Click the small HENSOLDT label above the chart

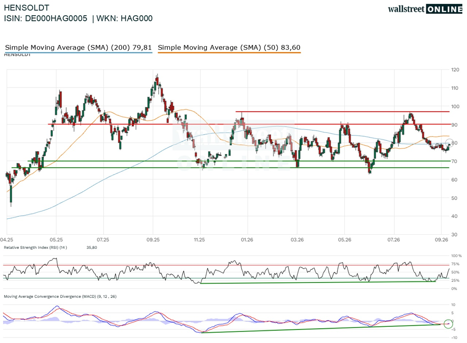(x=18, y=55)
